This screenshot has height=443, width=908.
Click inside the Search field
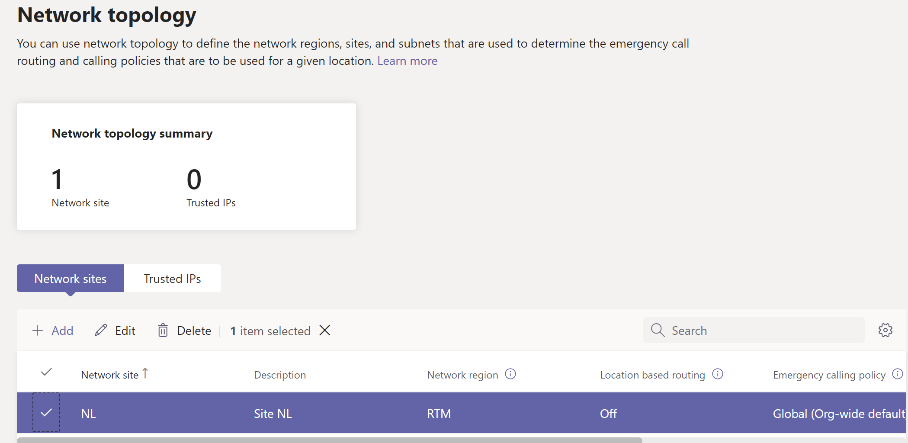pyautogui.click(x=761, y=331)
